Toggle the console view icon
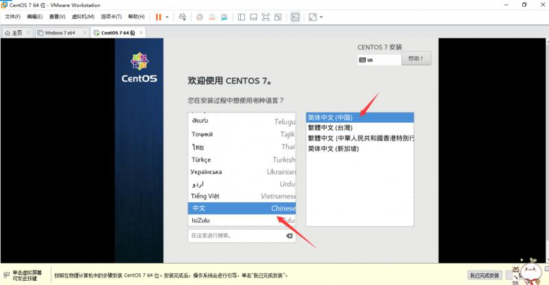The width and height of the screenshot is (549, 285). tap(295, 17)
